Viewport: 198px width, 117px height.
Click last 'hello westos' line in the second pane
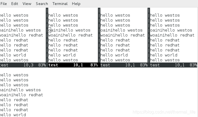[63, 60]
